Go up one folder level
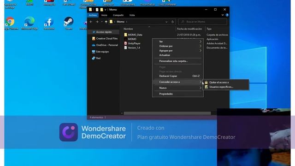 pyautogui.click(x=106, y=22)
